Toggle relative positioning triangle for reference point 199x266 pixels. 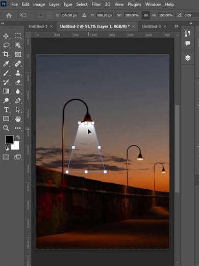pyautogui.click(x=84, y=15)
